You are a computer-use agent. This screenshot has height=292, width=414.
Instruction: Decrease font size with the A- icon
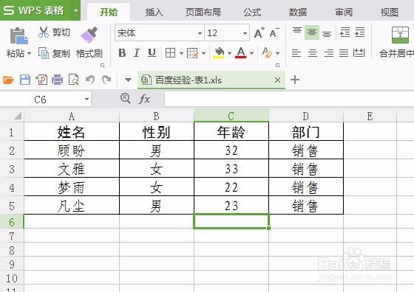[274, 33]
